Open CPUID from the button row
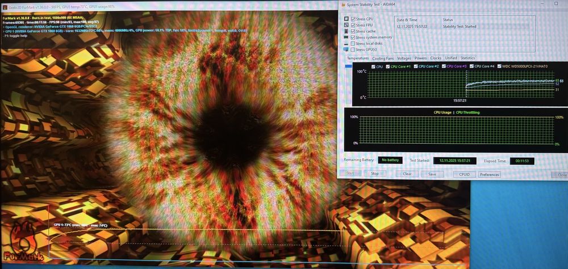This screenshot has width=568, height=269. pyautogui.click(x=465, y=174)
